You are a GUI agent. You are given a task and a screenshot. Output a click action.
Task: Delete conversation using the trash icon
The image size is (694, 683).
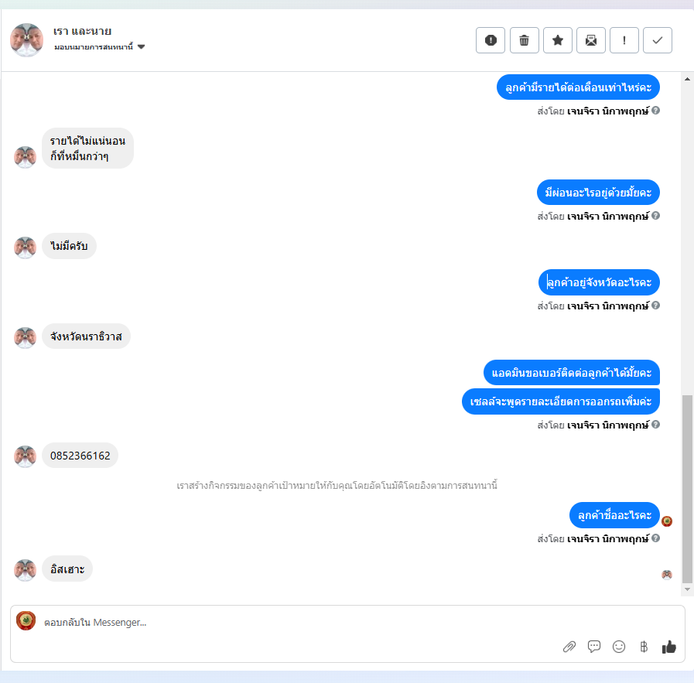point(524,40)
